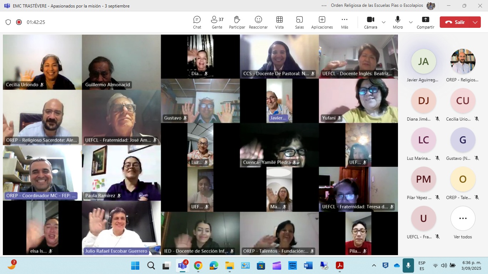488x274 pixels.
Task: Click Ver todos to see everyone
Action: [463, 218]
